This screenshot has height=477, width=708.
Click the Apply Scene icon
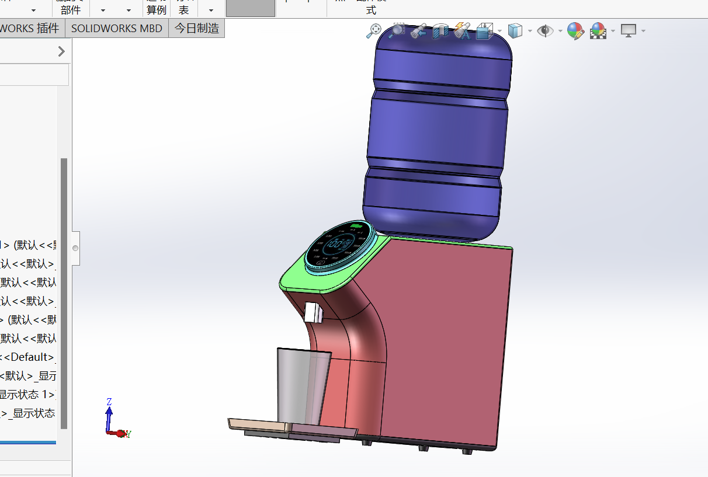(598, 31)
